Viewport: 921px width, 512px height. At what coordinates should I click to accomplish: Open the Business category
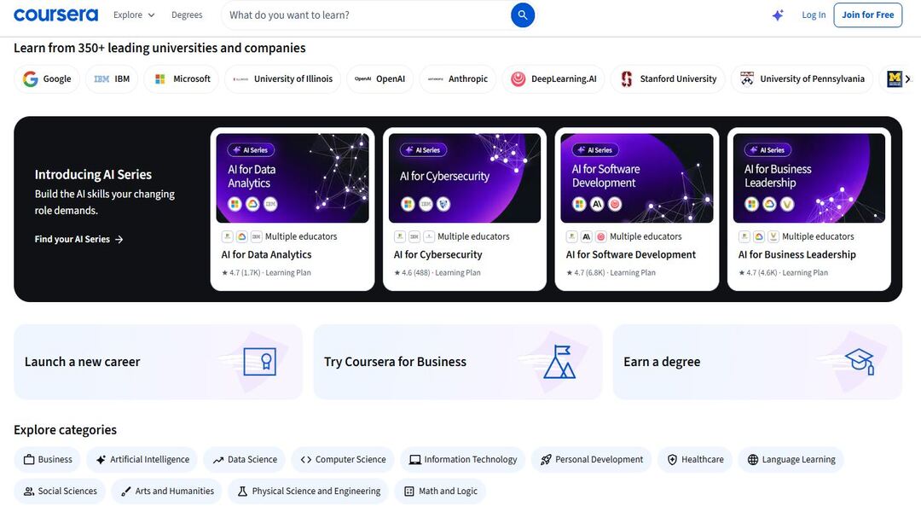pos(48,460)
